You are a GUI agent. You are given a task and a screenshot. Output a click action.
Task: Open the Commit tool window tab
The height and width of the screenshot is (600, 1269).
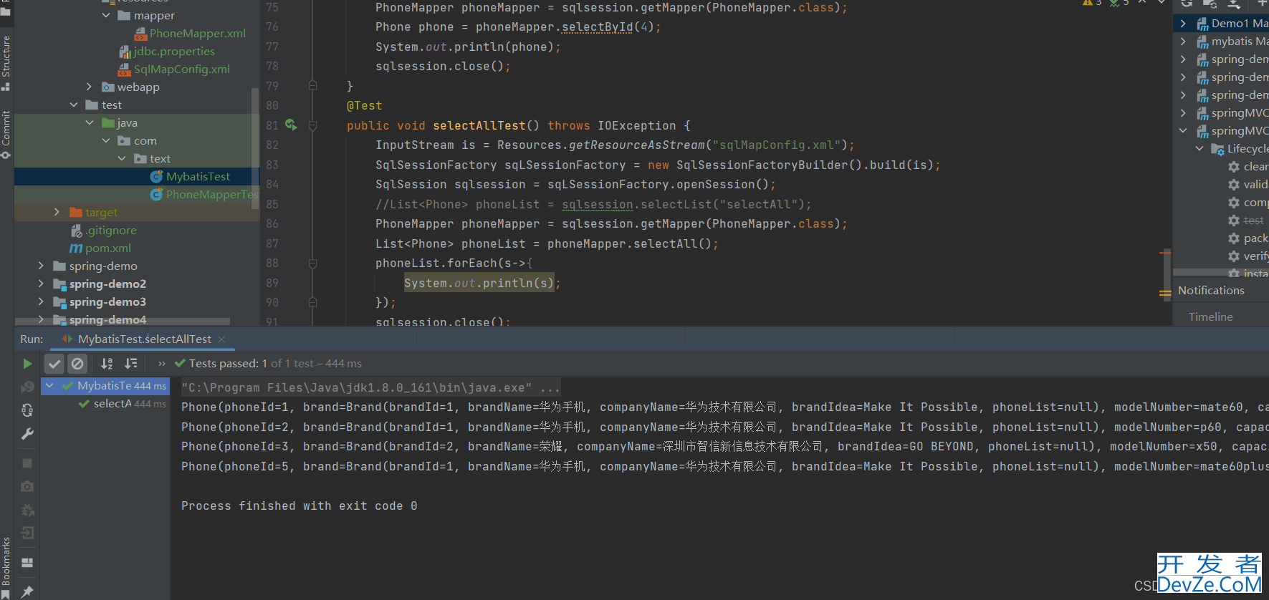[6, 134]
